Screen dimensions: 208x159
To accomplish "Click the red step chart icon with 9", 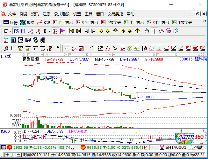I will (x=38, y=31).
